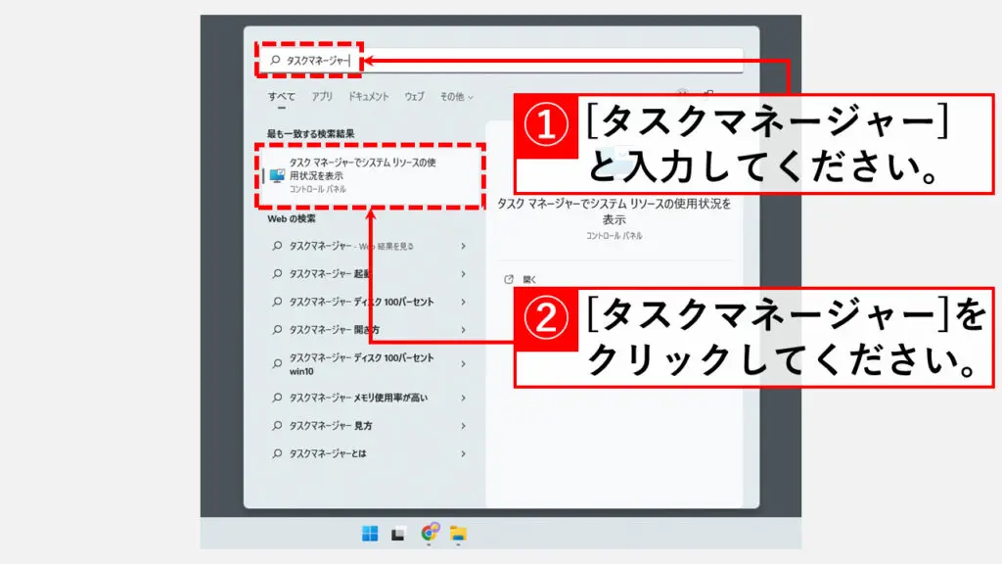Switch to the ドキュメント tab

tap(369, 97)
